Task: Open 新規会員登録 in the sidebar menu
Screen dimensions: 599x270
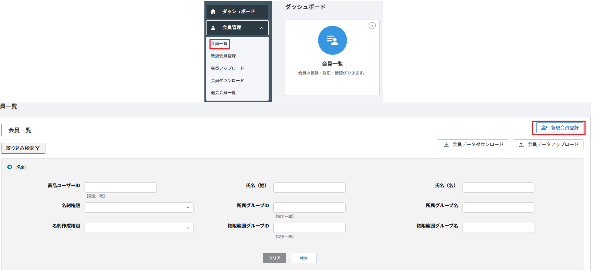Action: [223, 56]
